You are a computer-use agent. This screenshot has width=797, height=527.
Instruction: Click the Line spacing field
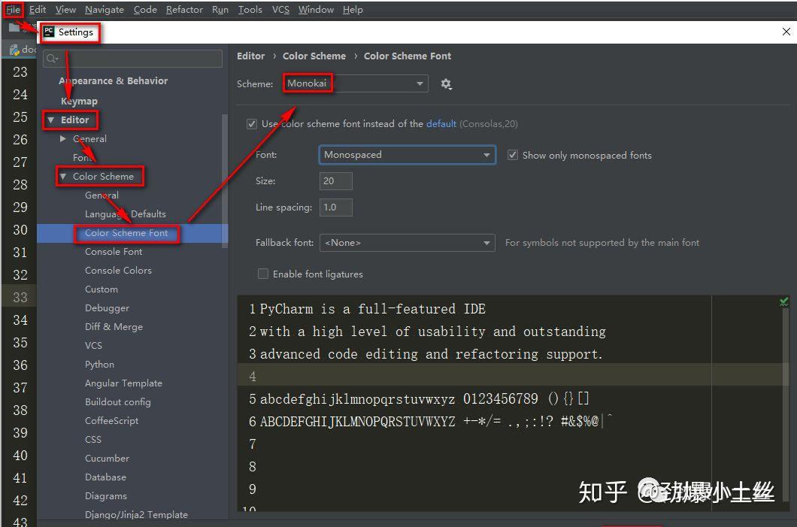[335, 207]
